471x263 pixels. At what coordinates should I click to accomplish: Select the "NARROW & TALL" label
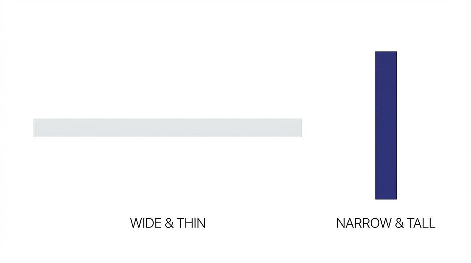click(x=386, y=223)
